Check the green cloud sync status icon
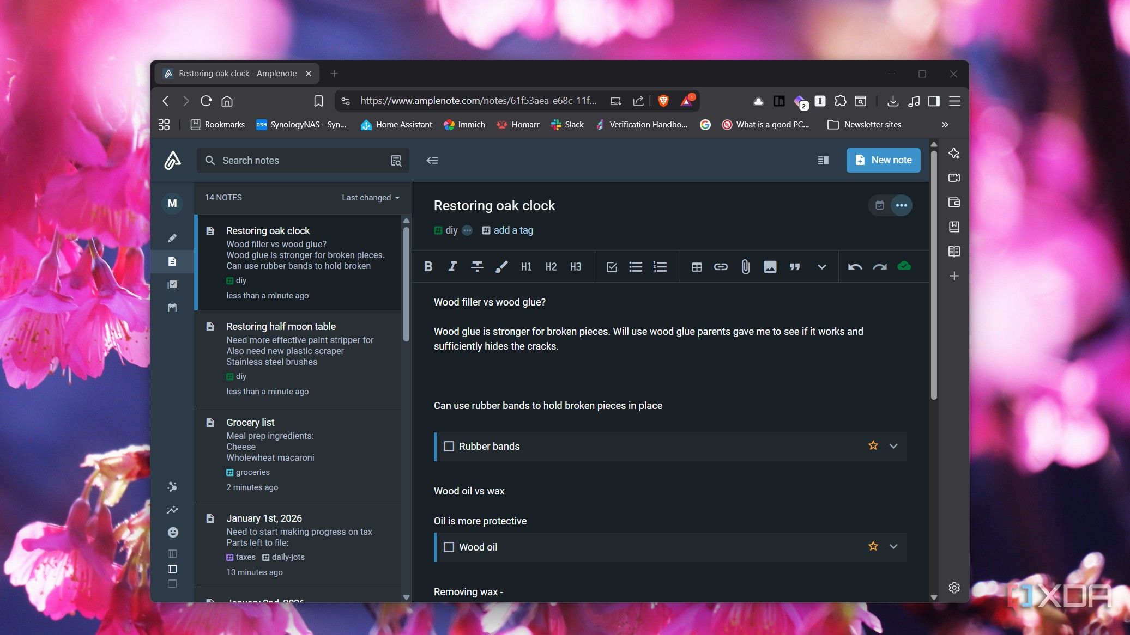 pos(904,266)
